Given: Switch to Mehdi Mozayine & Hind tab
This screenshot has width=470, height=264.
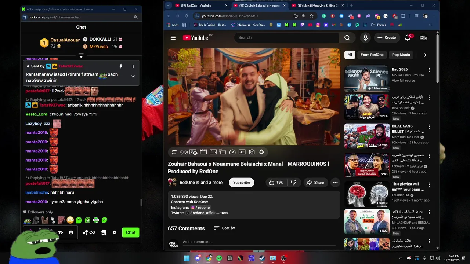Looking at the screenshot, I should click(x=318, y=5).
